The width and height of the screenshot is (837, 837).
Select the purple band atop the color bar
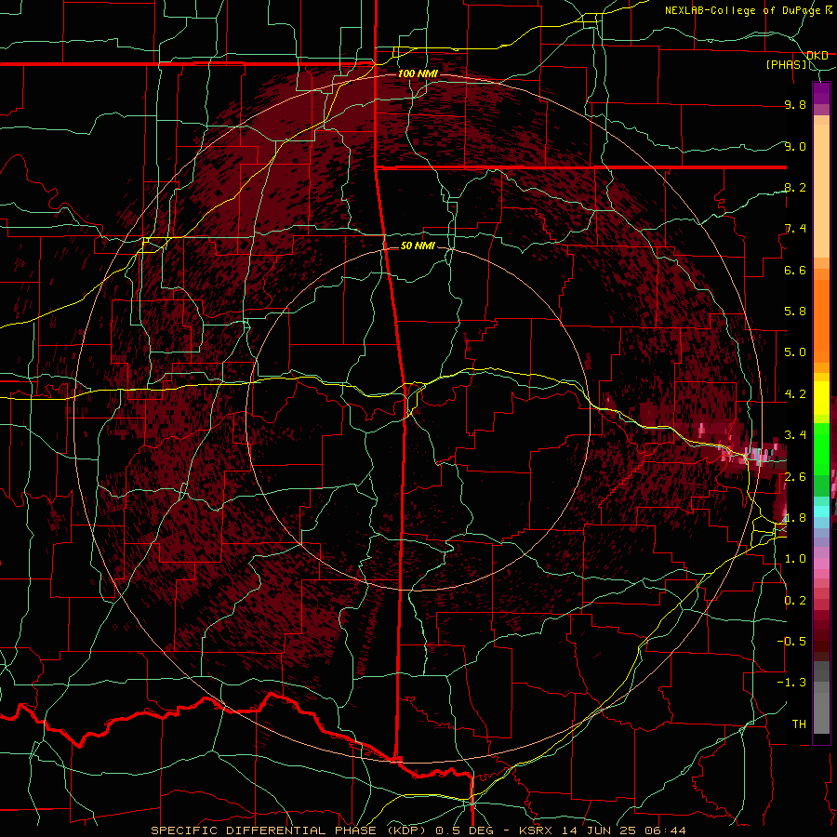821,93
